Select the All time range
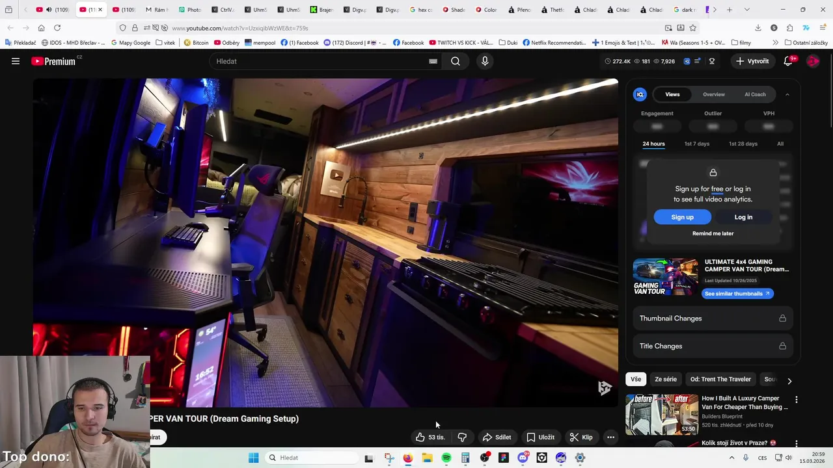Image resolution: width=833 pixels, height=468 pixels. point(780,144)
